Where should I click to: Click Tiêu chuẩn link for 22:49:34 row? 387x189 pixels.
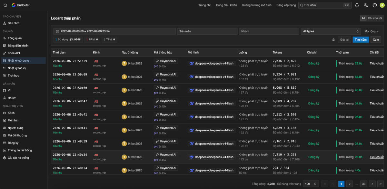377,157
